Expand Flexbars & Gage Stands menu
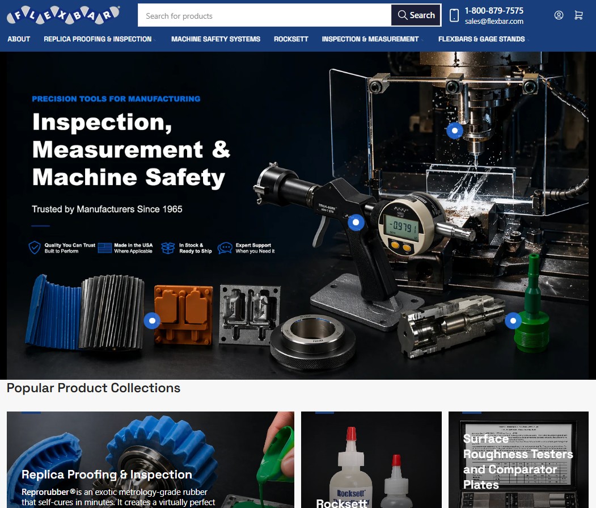This screenshot has width=596, height=508. [484, 39]
